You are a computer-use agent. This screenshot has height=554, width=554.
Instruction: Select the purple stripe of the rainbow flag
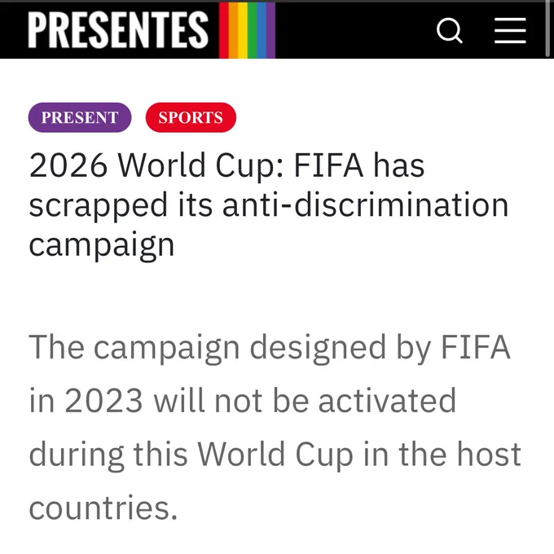tap(270, 30)
